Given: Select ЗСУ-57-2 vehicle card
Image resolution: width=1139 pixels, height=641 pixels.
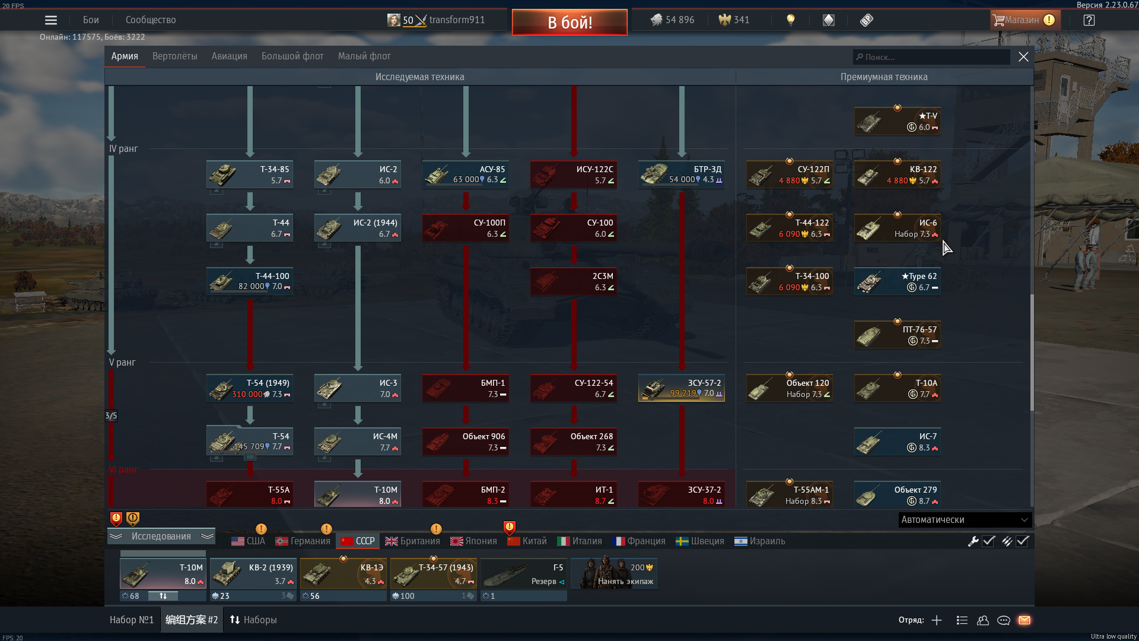Looking at the screenshot, I should click(682, 388).
